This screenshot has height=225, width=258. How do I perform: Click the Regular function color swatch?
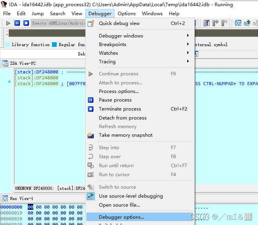54,45
